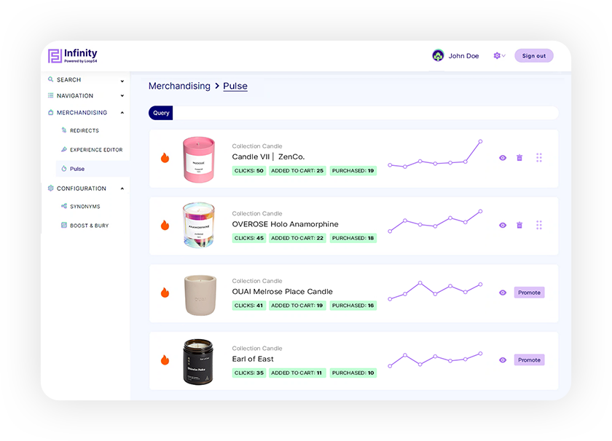Click the Pulse flame icon in sidebar
The height and width of the screenshot is (441, 612).
pyautogui.click(x=64, y=168)
